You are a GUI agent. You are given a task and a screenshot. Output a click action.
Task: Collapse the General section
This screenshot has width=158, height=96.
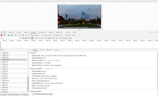(x=30, y=53)
